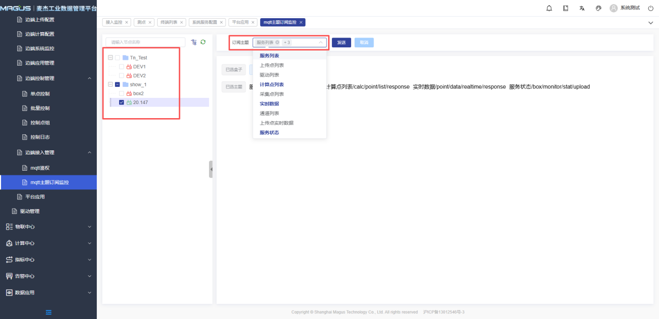
Task: Toggle the show_1 folder checkbox
Action: pyautogui.click(x=117, y=84)
